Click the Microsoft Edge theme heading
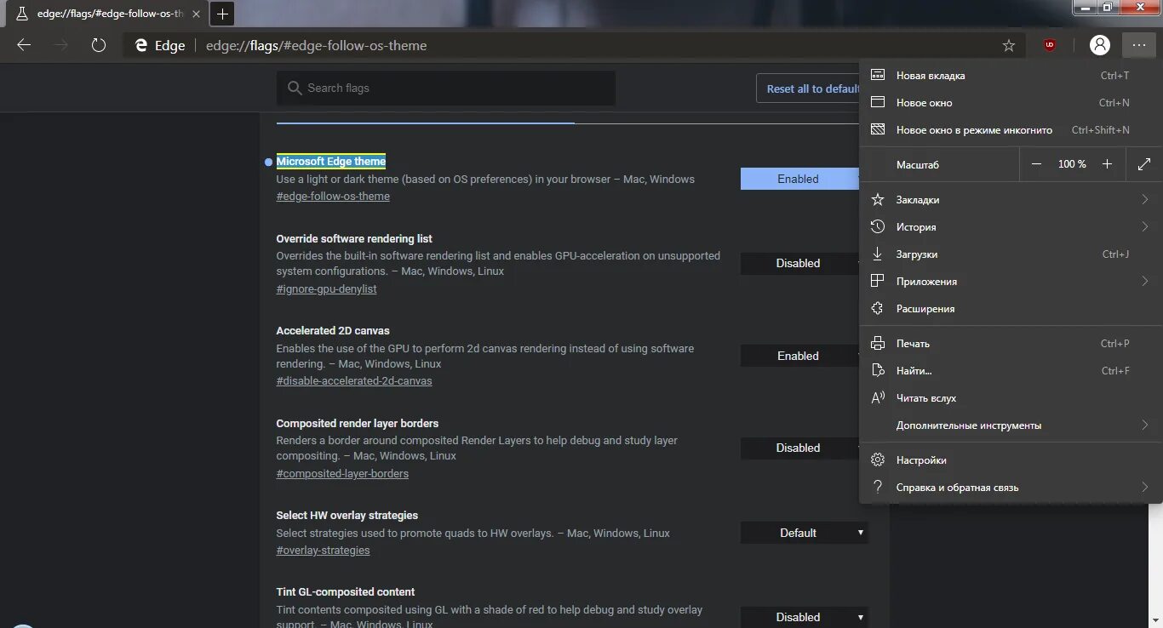 pyautogui.click(x=331, y=162)
